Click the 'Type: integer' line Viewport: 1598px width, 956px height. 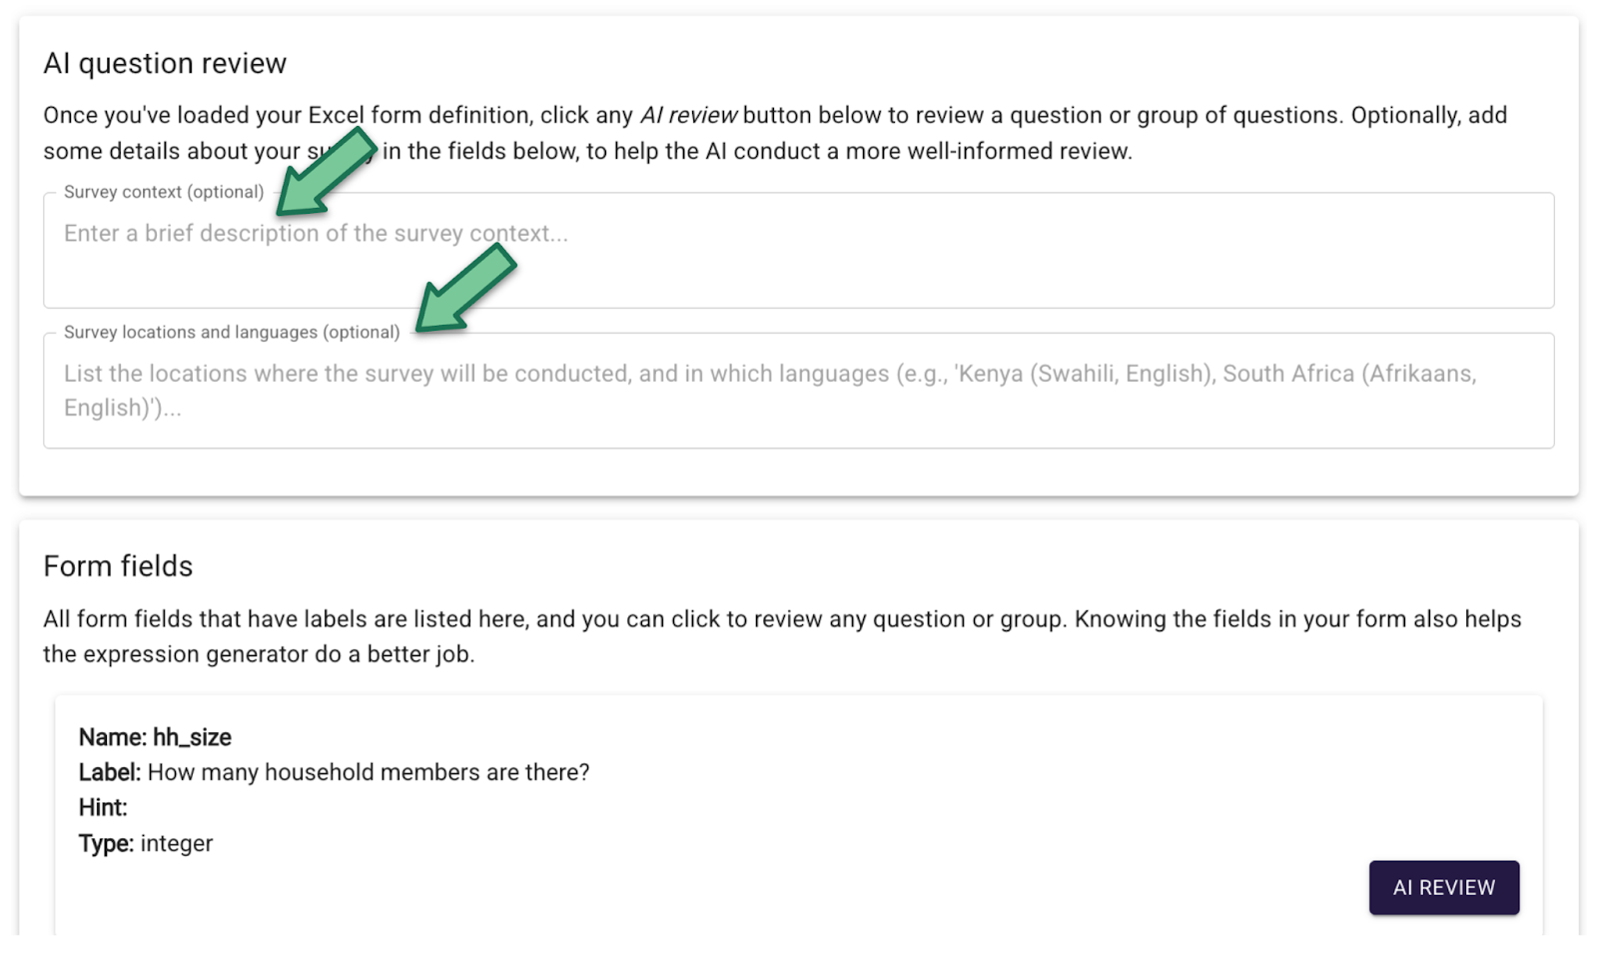[146, 843]
